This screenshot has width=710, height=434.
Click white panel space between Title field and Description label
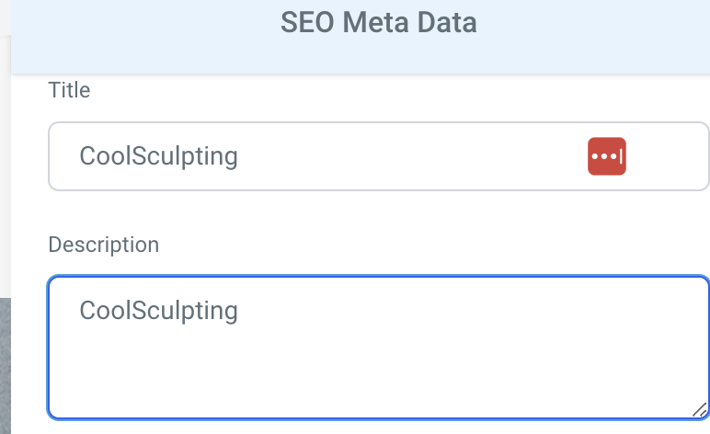(379, 211)
